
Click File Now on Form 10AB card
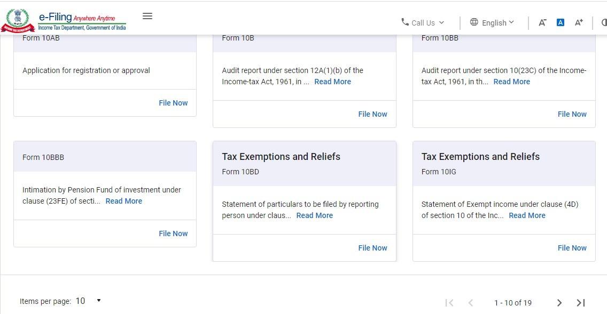[x=173, y=102]
